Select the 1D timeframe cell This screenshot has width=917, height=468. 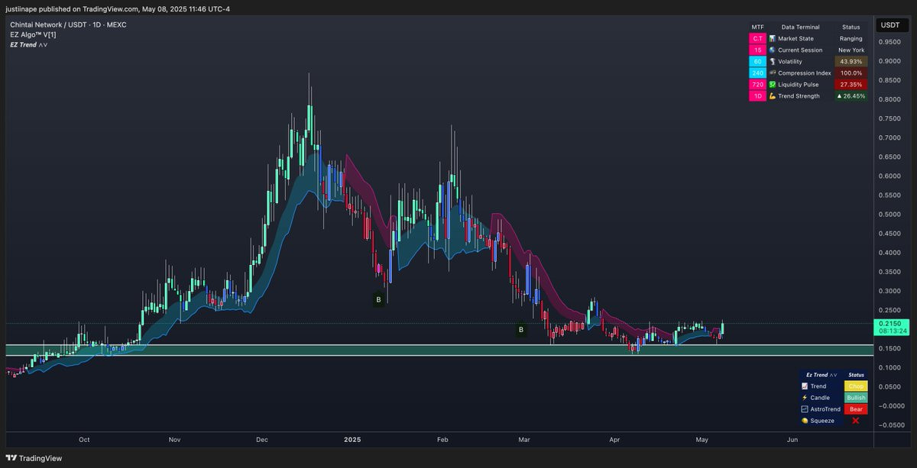click(x=757, y=95)
